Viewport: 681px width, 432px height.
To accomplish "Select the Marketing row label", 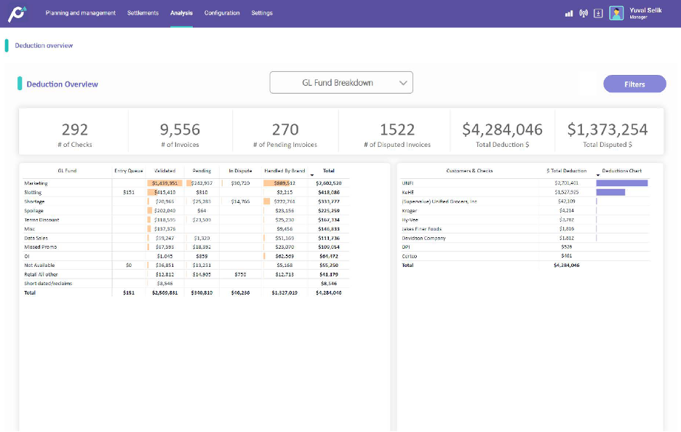I will click(36, 183).
